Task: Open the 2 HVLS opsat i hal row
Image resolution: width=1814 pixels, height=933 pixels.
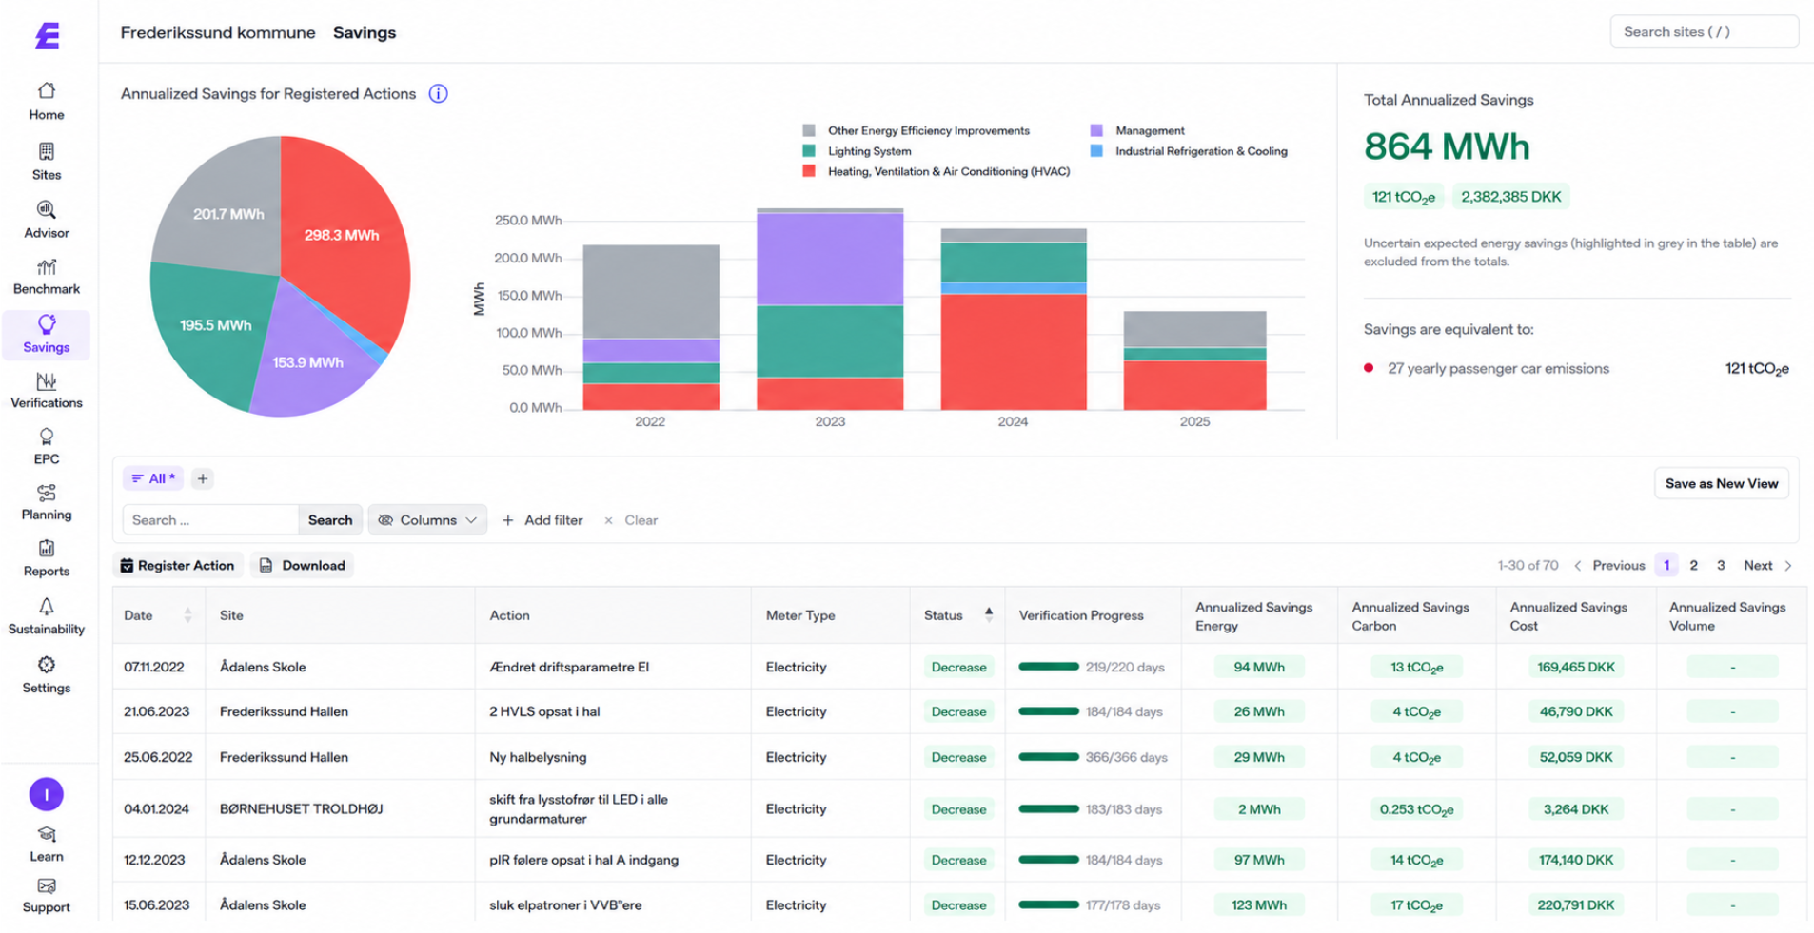Action: 959,711
